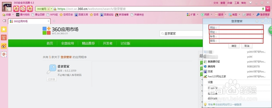Screen dimensions: 272x108
Task: Open a new tab with plus button
Action: [x=54, y=21]
